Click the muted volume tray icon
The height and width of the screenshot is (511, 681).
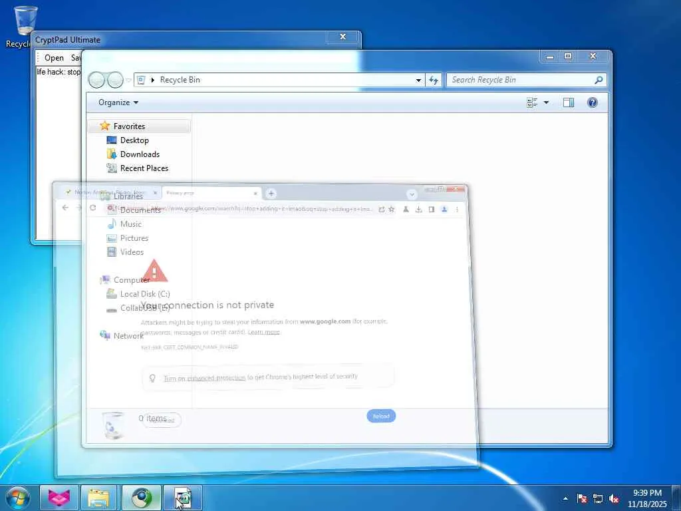pos(614,498)
